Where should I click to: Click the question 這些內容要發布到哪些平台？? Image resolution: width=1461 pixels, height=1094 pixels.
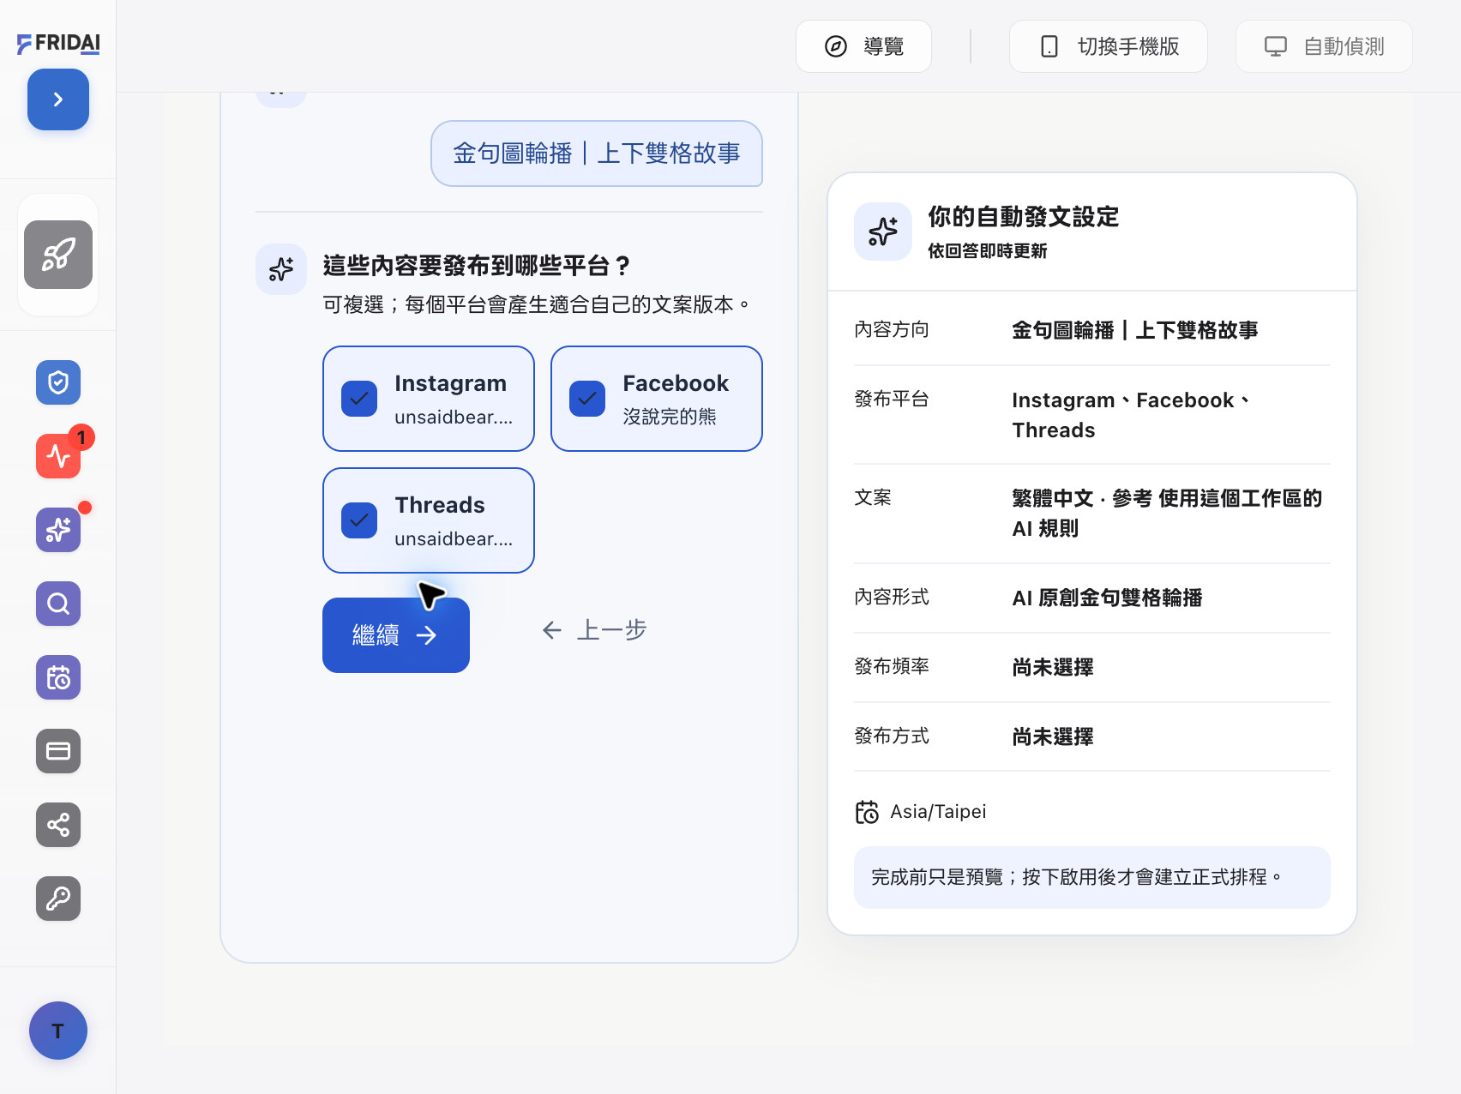pos(478,266)
